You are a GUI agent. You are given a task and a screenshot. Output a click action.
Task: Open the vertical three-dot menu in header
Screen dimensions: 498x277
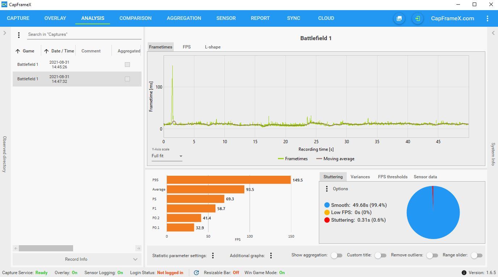pos(488,18)
